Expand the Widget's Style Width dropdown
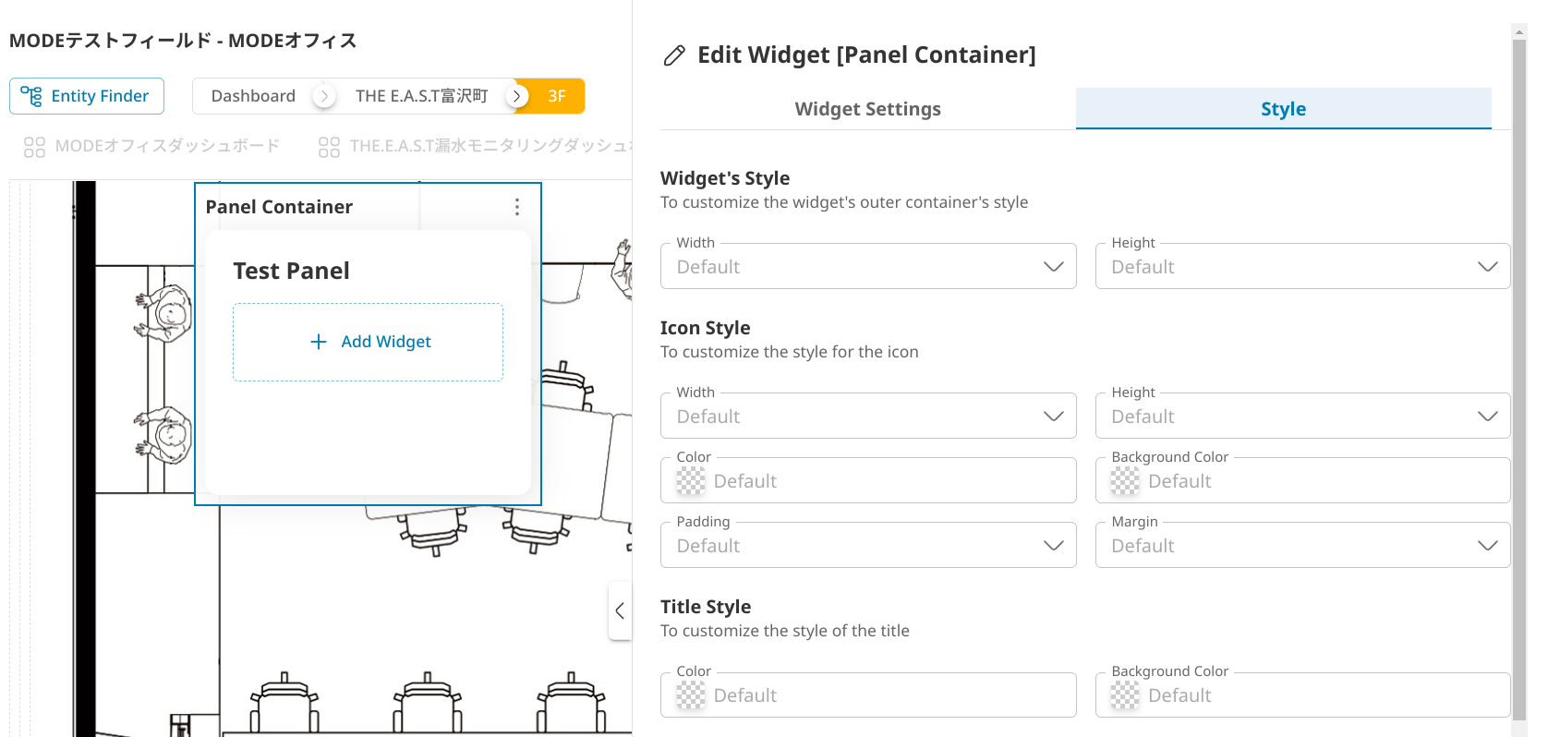Screen dimensions: 1548x737 click(1053, 267)
